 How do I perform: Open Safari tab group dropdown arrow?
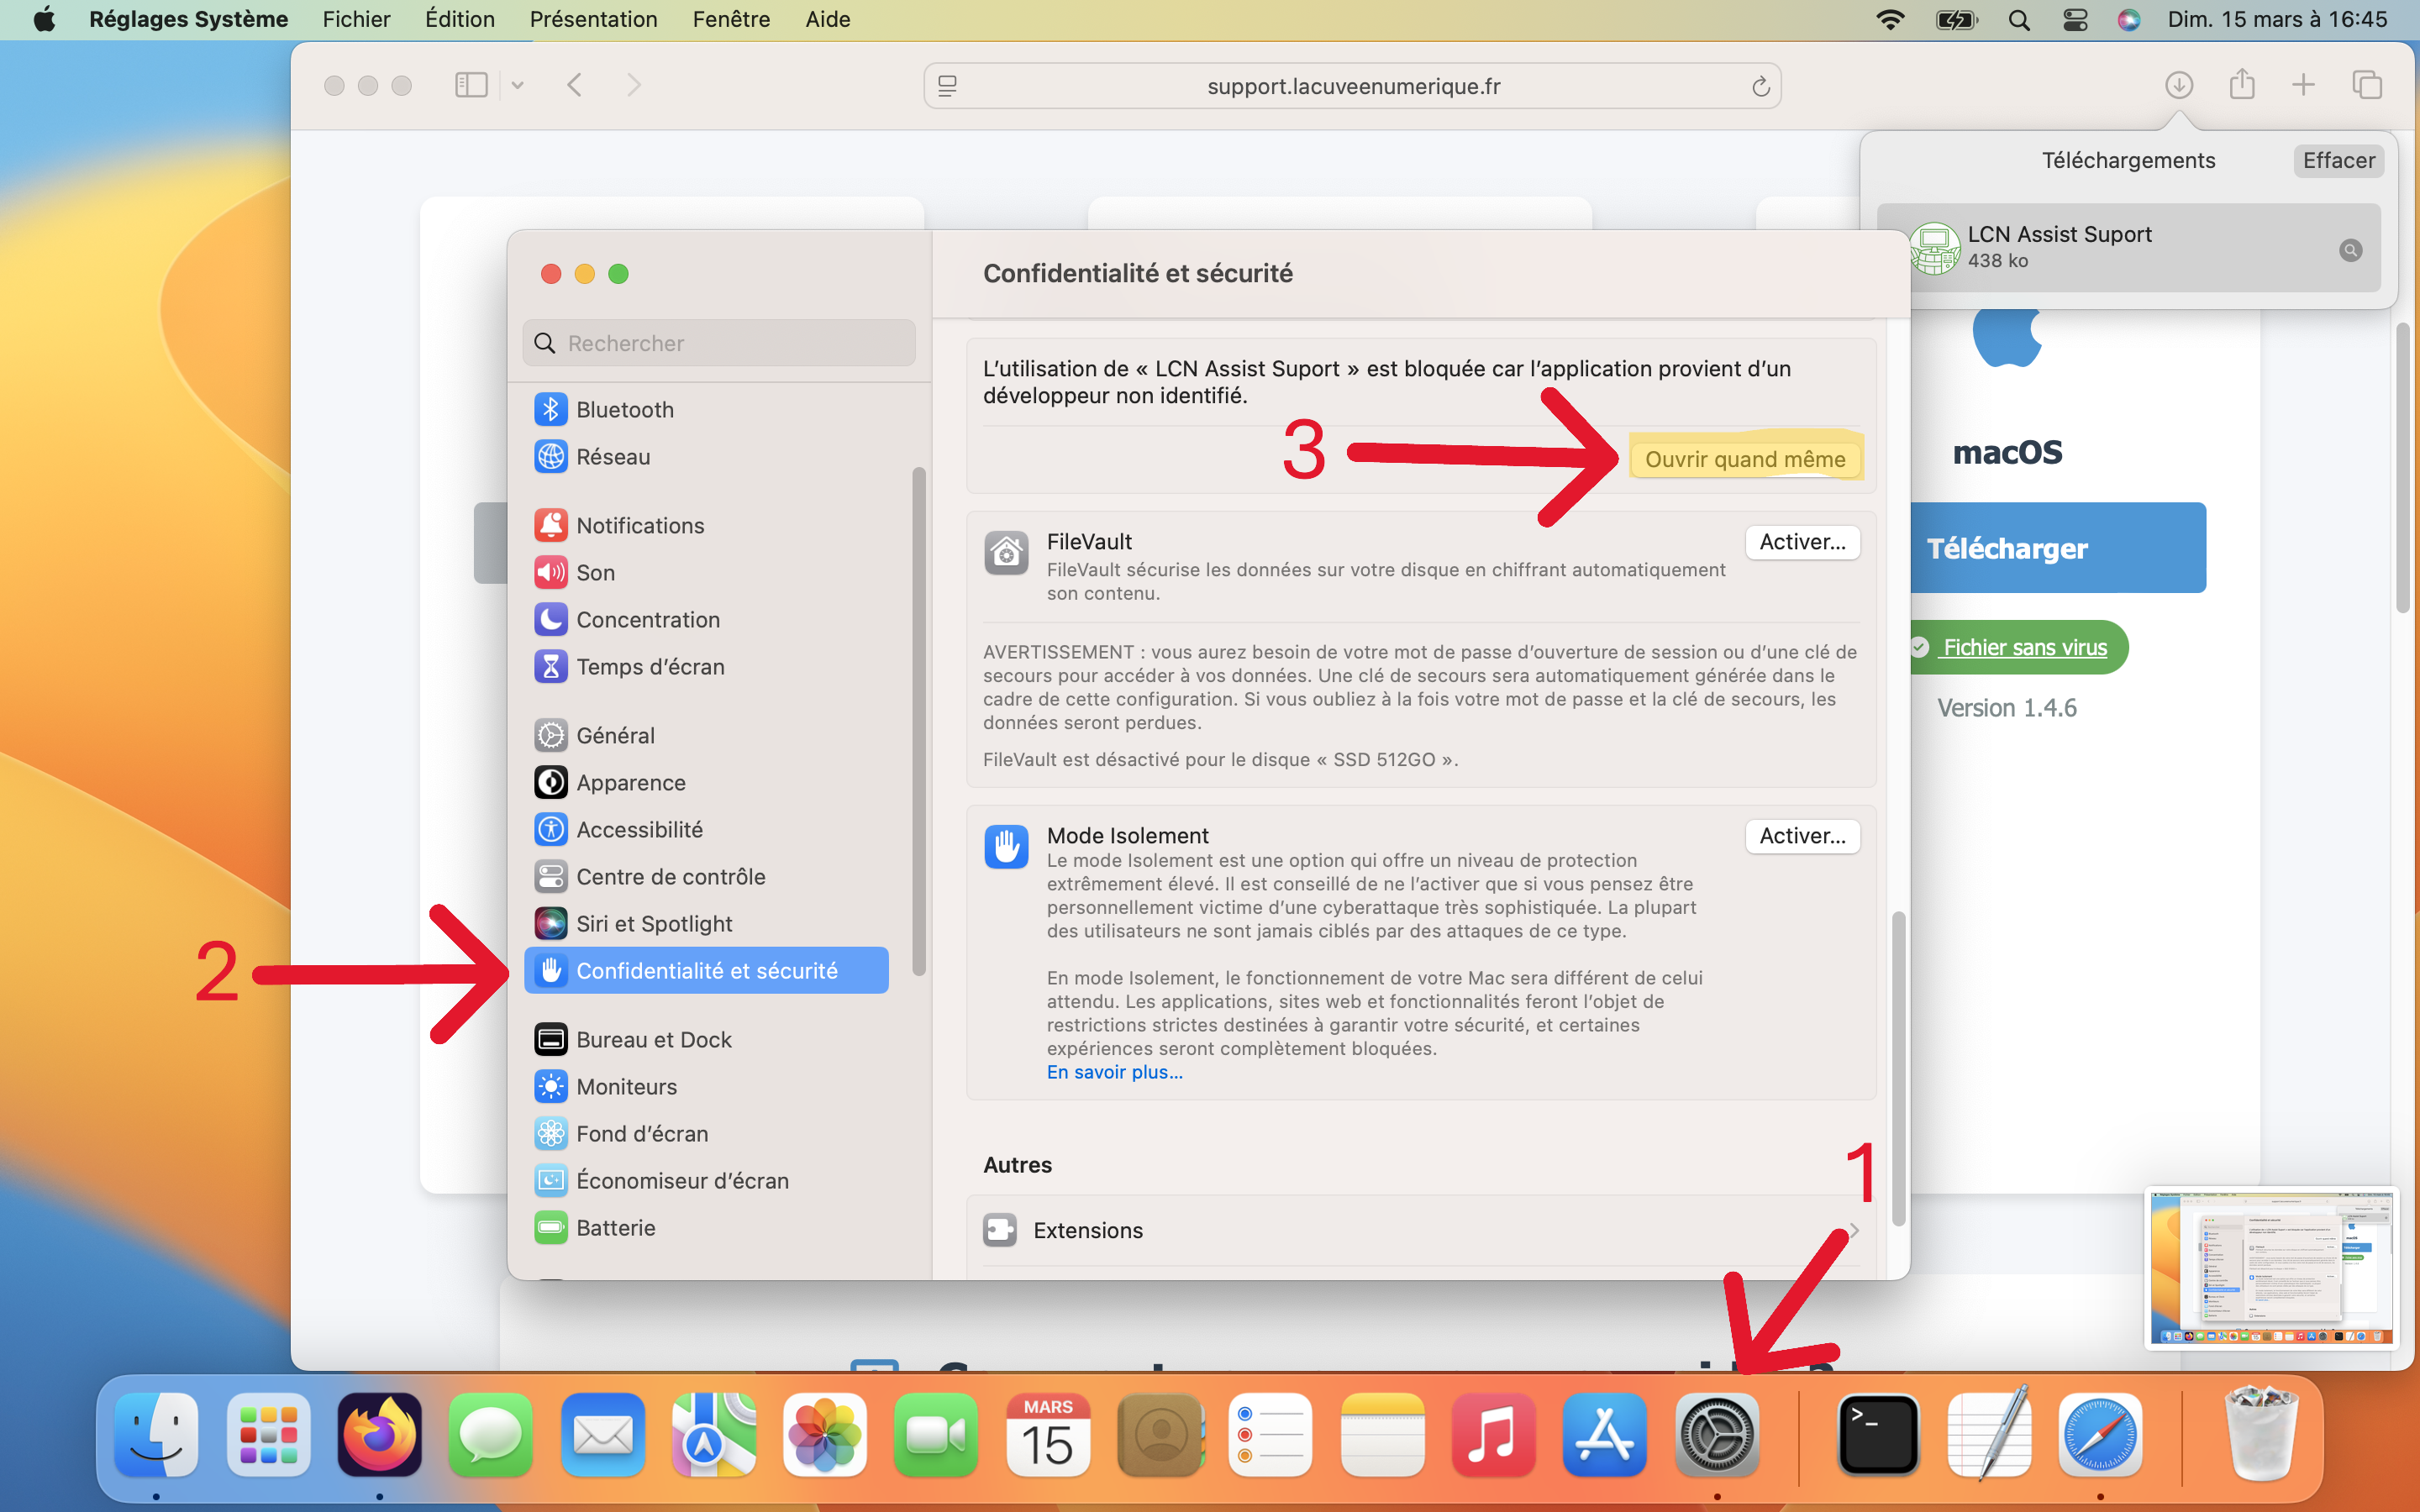point(517,85)
